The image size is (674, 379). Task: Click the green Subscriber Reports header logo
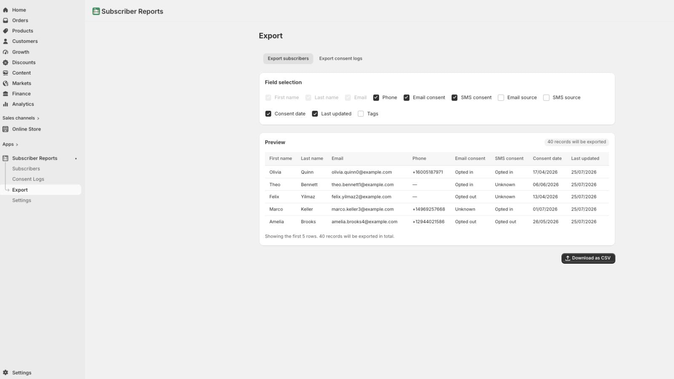click(96, 11)
